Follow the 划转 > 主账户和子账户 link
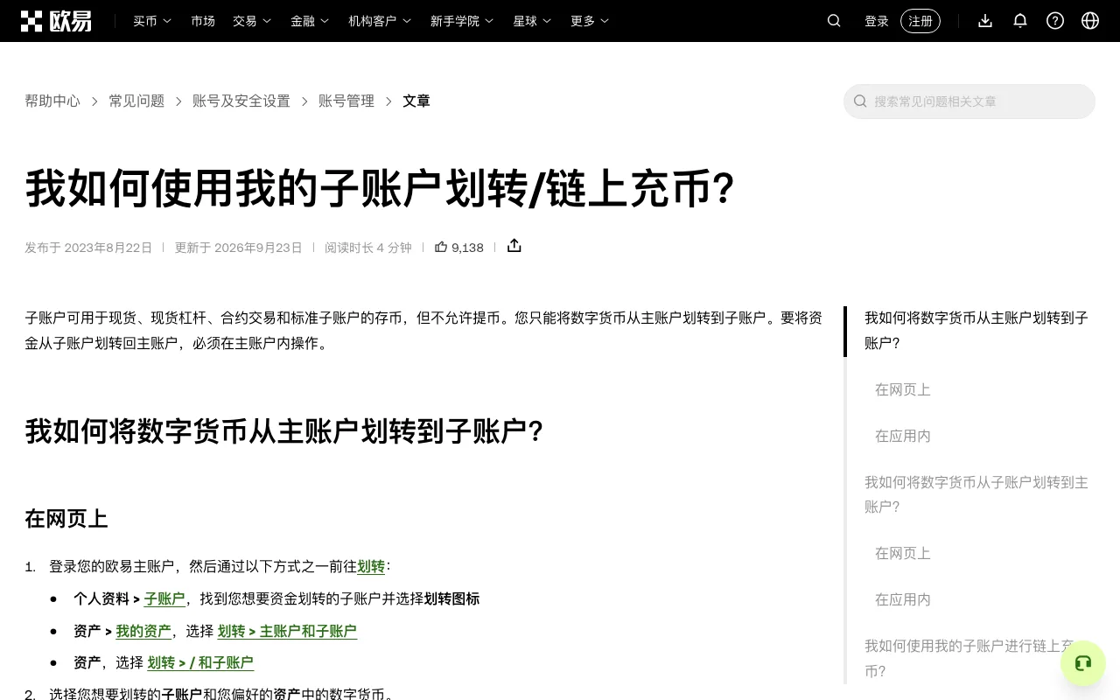The image size is (1120, 700). (x=287, y=631)
